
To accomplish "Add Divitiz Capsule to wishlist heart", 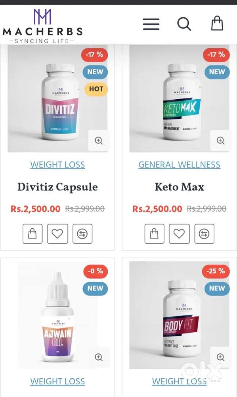I will tap(57, 234).
